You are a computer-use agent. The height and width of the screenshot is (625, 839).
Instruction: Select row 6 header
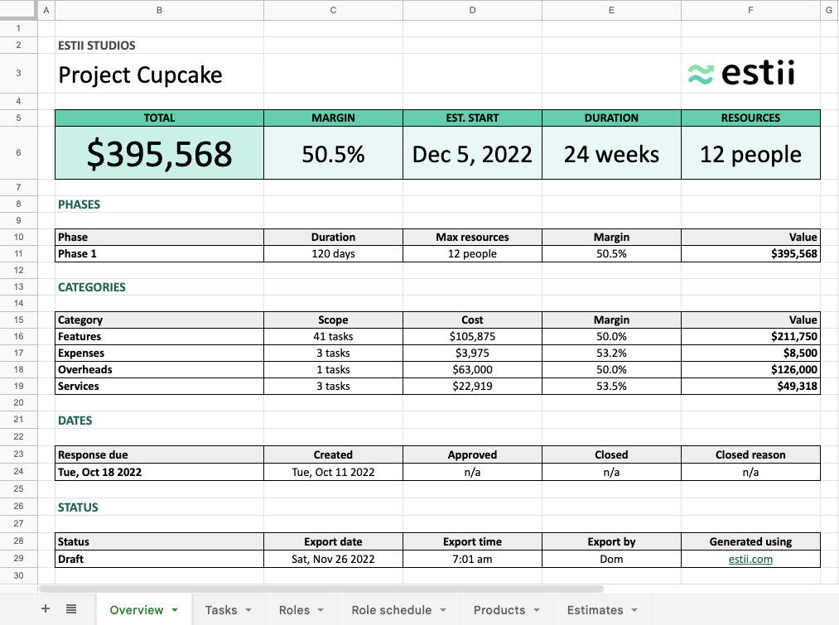coord(19,153)
